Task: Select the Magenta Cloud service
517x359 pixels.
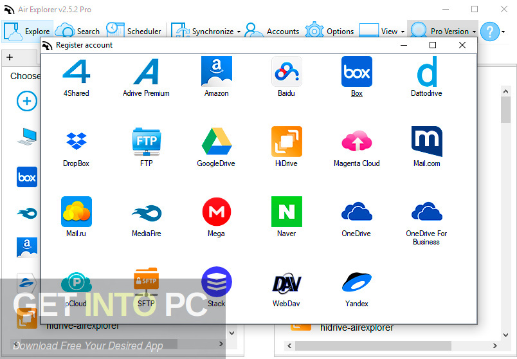Action: pyautogui.click(x=356, y=147)
